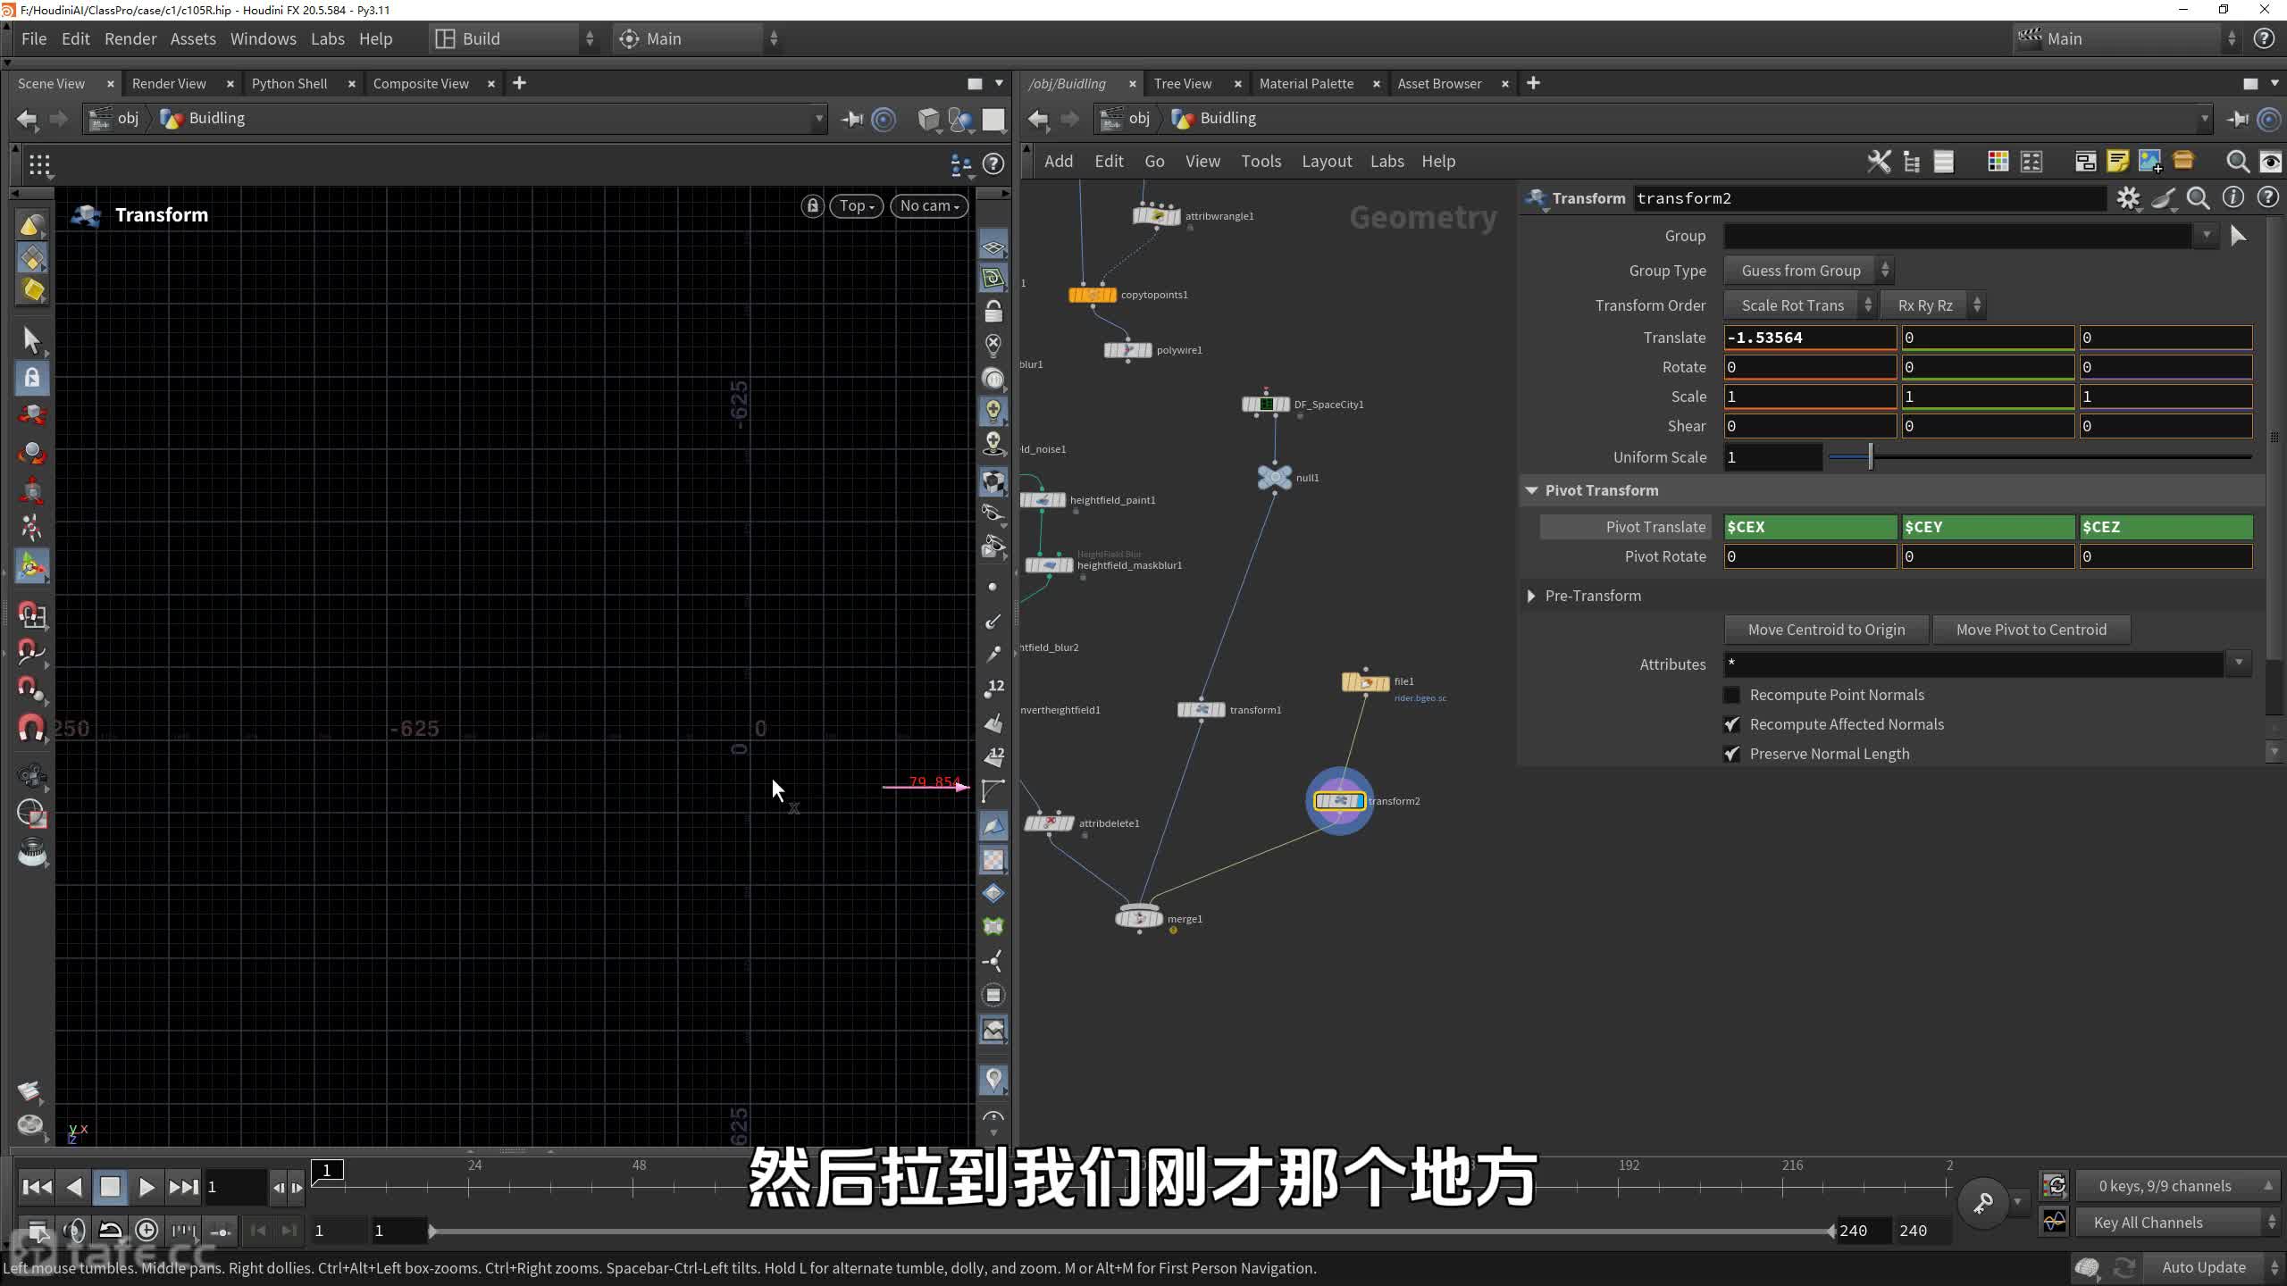Disable Preserve Normal Length checkbox
The image size is (2287, 1286).
point(1731,754)
